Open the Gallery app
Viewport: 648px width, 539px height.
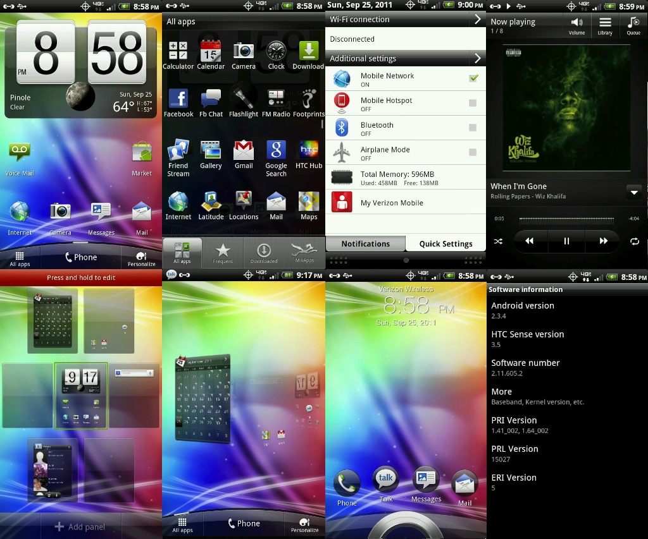pos(211,154)
